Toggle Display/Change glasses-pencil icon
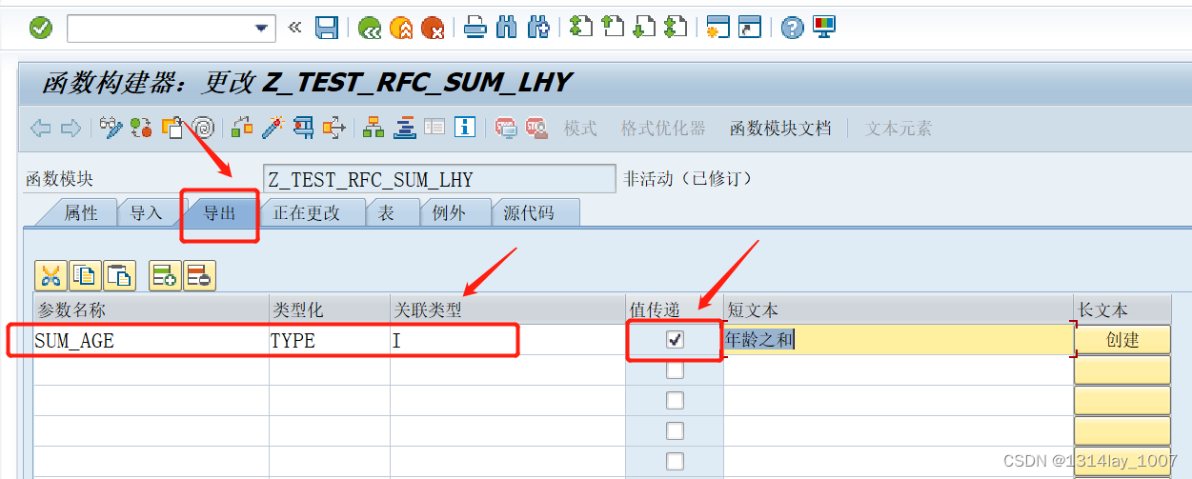1192x479 pixels. pyautogui.click(x=111, y=128)
